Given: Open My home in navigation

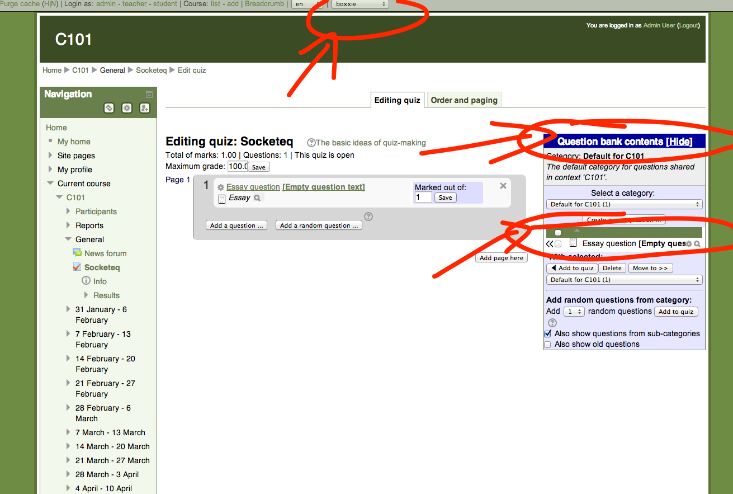Looking at the screenshot, I should pyautogui.click(x=74, y=142).
